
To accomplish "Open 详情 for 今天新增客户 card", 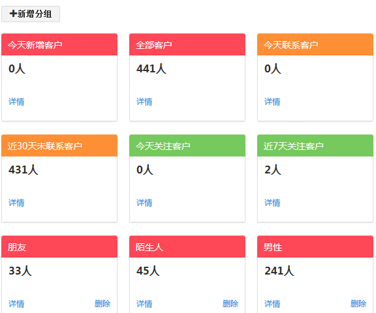I will click(x=16, y=102).
